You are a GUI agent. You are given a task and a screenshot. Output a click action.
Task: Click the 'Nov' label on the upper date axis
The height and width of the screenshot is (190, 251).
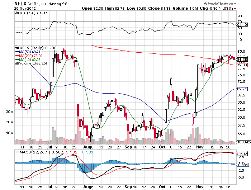pyautogui.click(x=200, y=147)
